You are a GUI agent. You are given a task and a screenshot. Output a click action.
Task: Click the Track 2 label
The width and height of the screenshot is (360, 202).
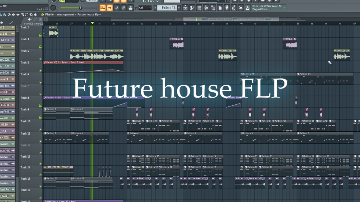tap(25, 27)
